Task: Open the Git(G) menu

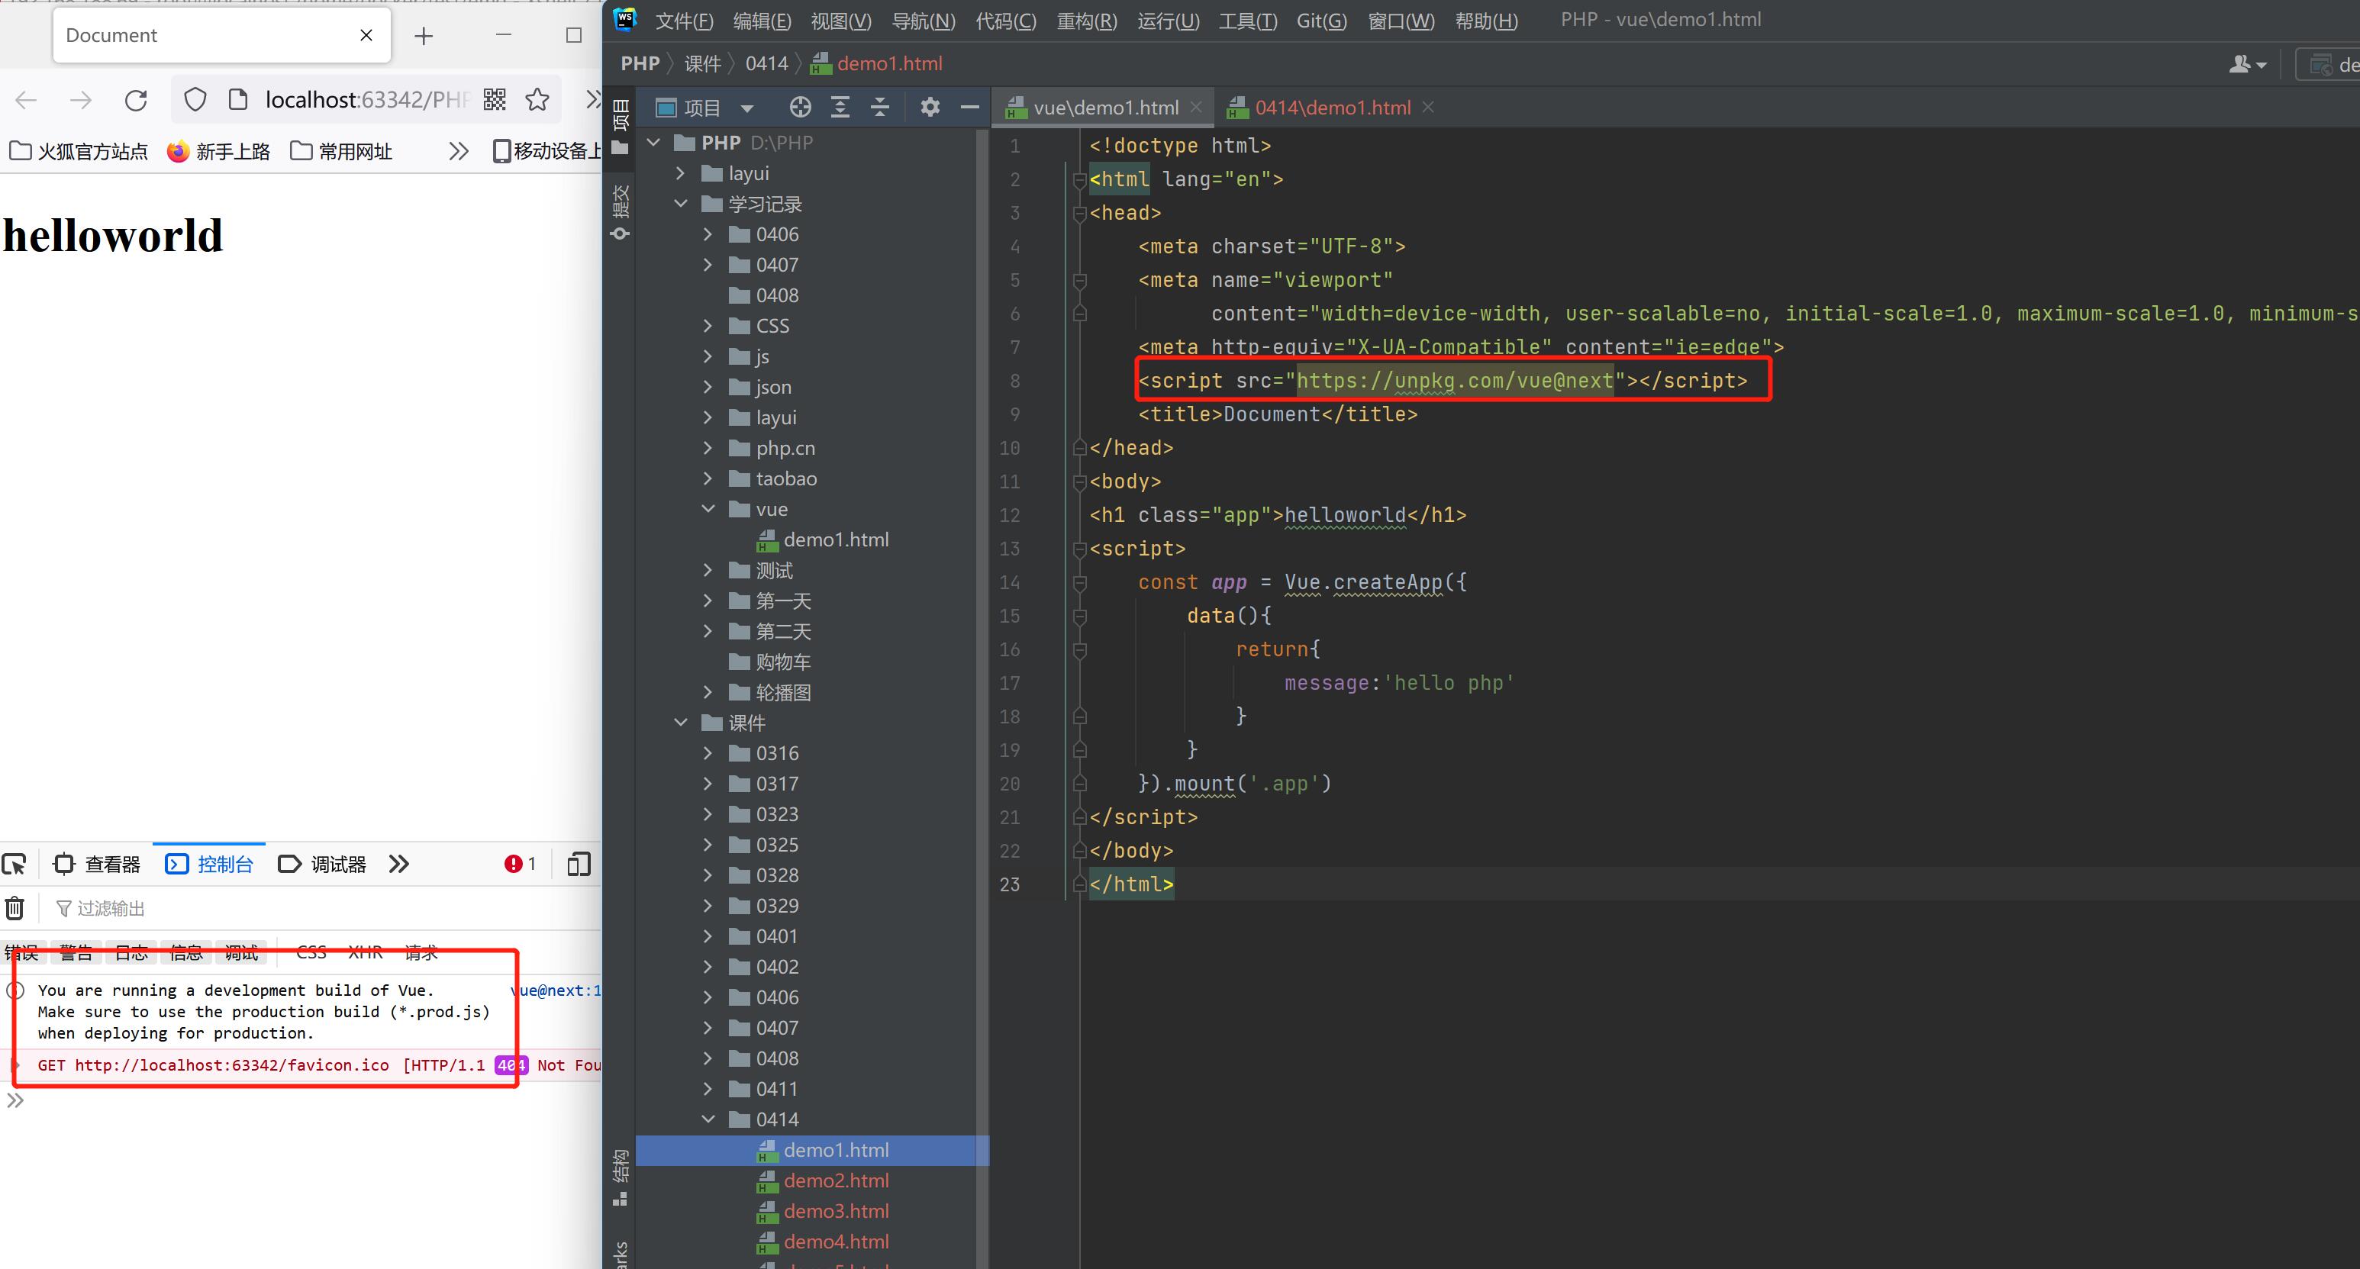Action: point(1321,20)
